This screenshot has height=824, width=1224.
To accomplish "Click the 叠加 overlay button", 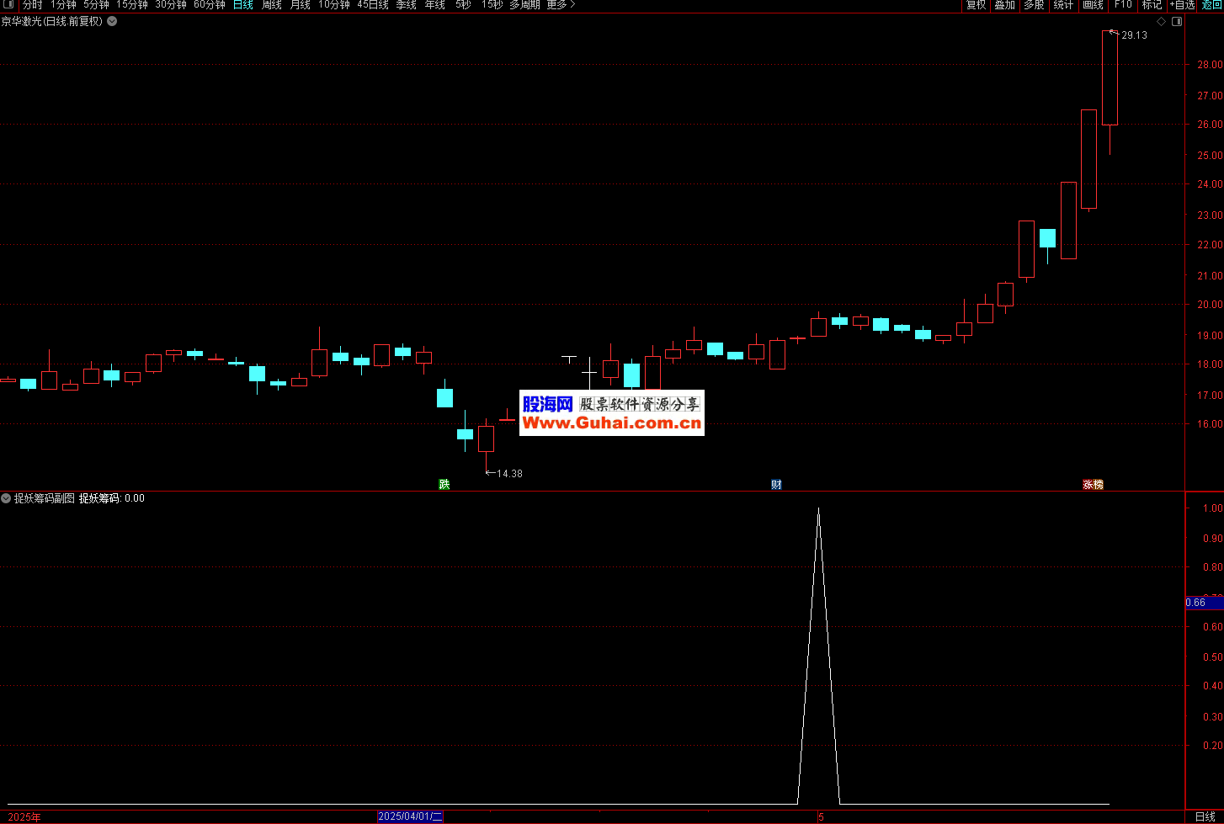I will 1004,5.
